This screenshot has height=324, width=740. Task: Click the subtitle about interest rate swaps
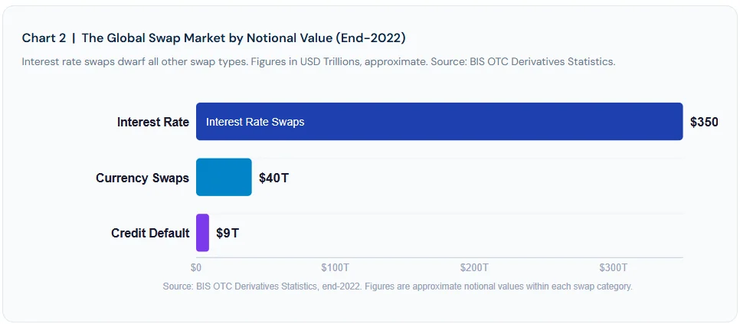pos(319,62)
